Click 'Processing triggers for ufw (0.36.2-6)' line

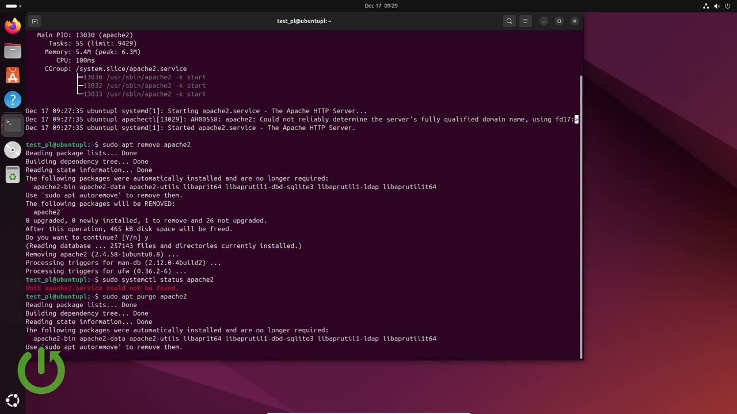[106, 271]
